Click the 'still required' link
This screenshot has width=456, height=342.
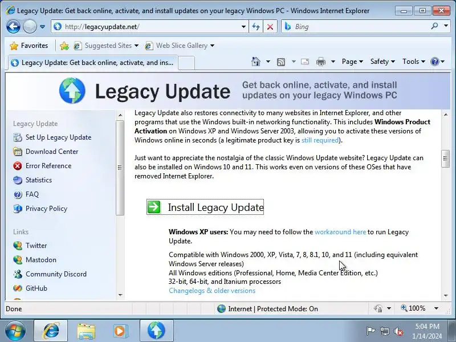(320, 140)
